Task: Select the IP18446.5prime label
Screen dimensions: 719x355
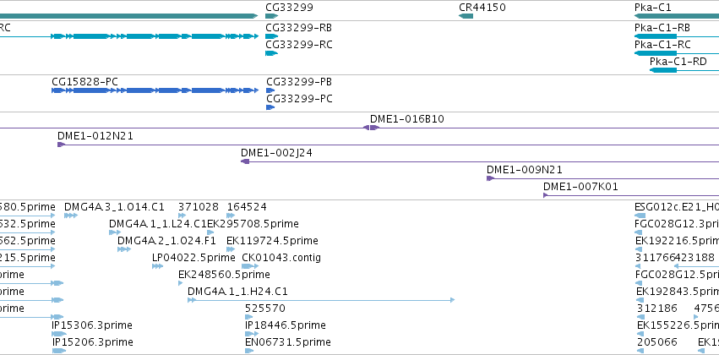Action: [x=286, y=325]
